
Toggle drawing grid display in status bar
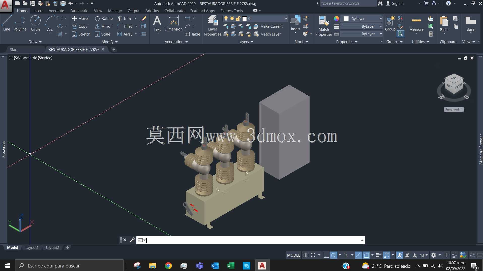click(x=305, y=255)
